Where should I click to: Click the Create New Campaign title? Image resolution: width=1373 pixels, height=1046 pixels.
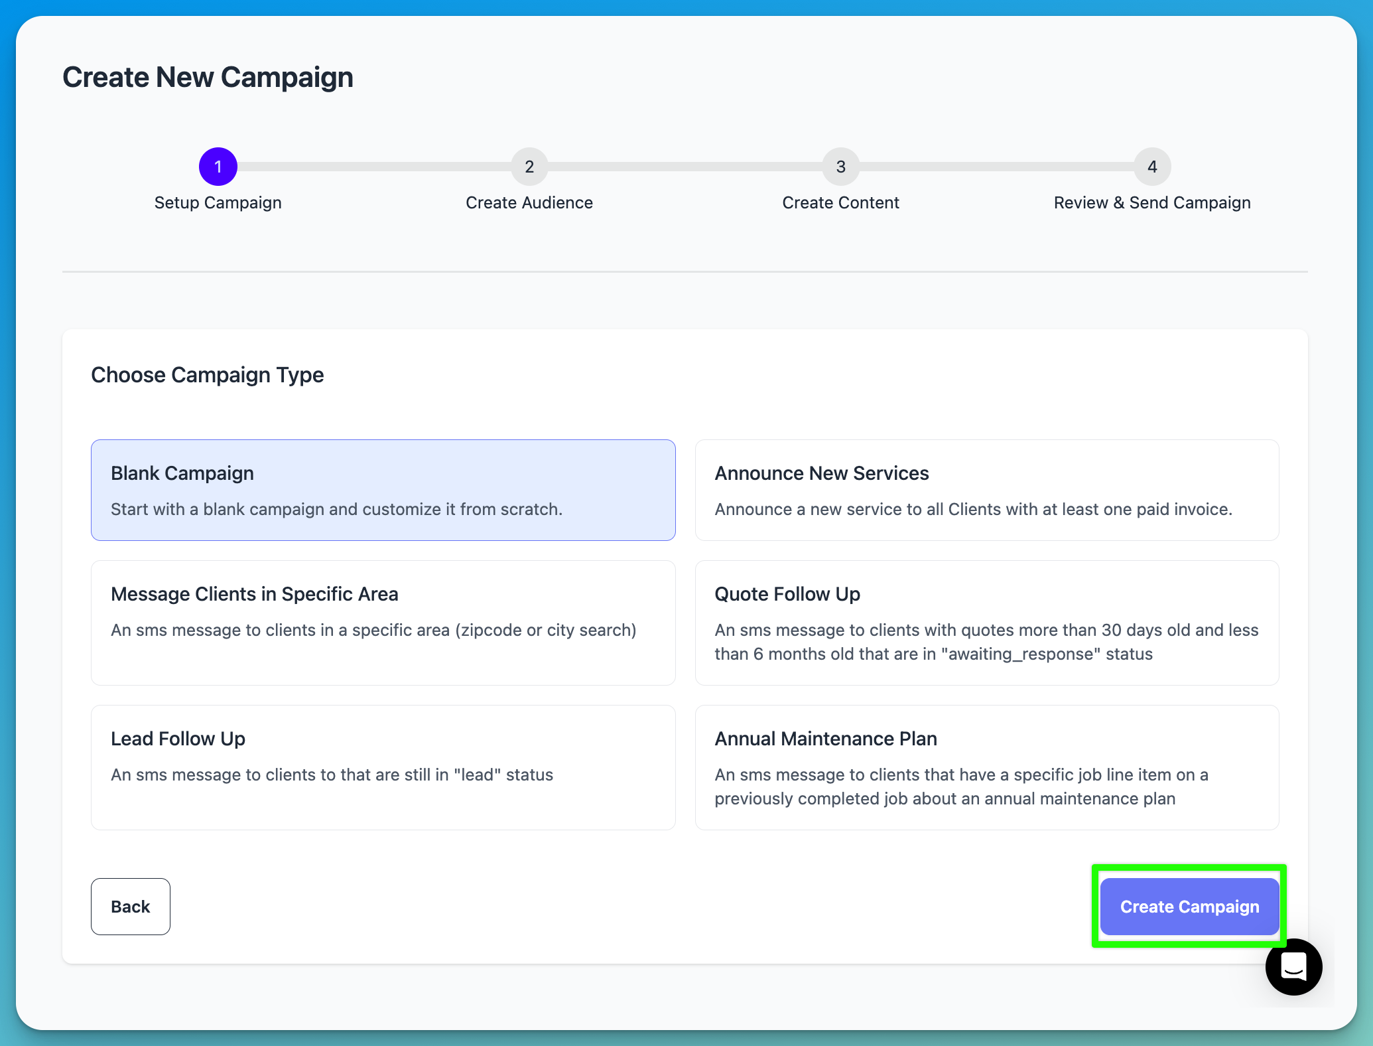(x=208, y=76)
